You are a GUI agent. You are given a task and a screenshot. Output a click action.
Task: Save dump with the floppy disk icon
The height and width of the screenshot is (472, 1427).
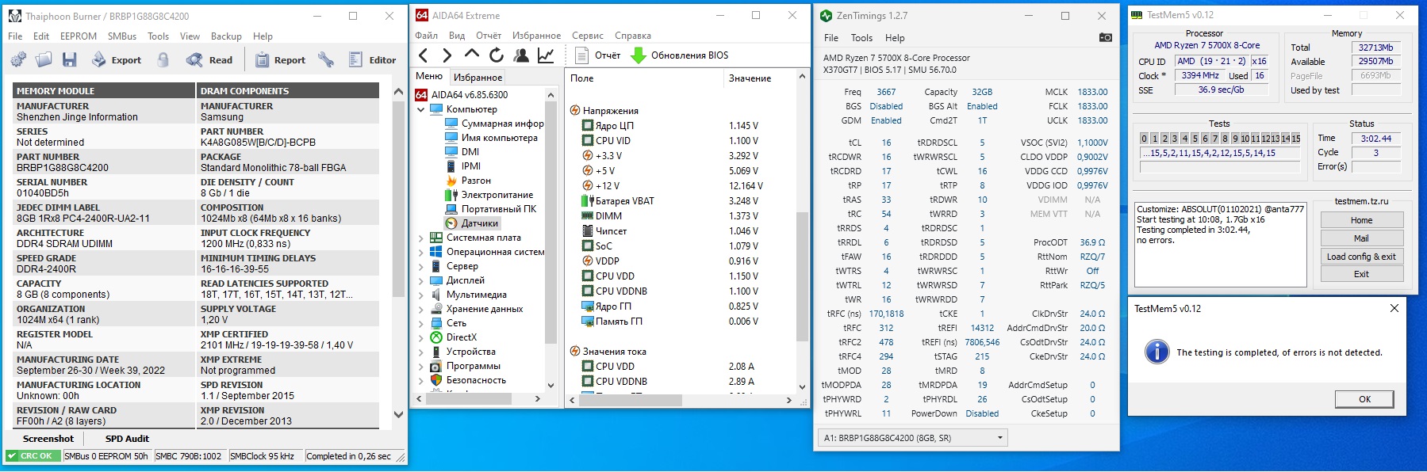point(70,59)
